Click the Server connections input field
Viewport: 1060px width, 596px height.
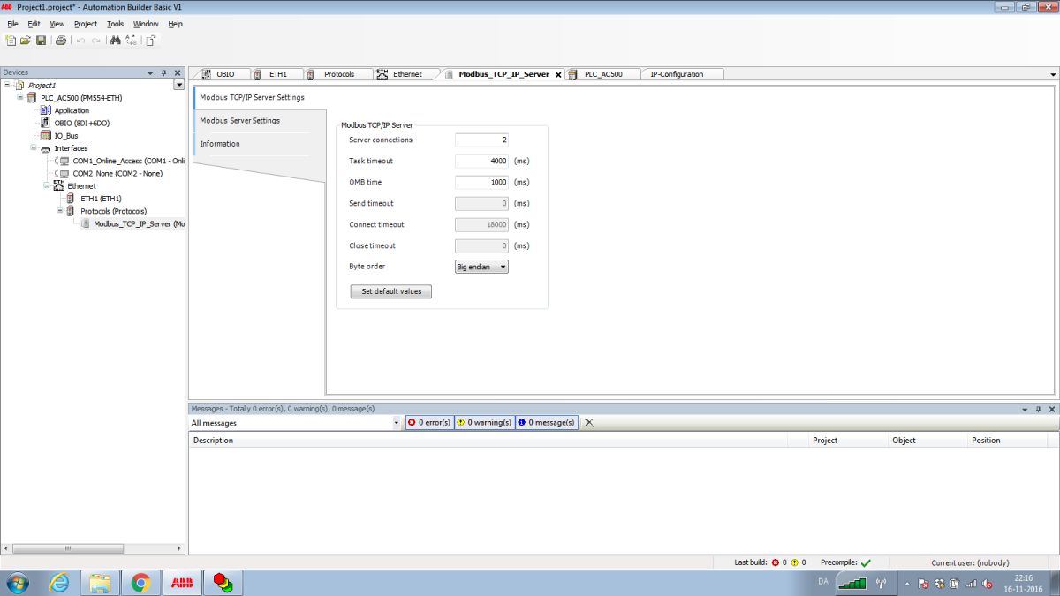481,140
